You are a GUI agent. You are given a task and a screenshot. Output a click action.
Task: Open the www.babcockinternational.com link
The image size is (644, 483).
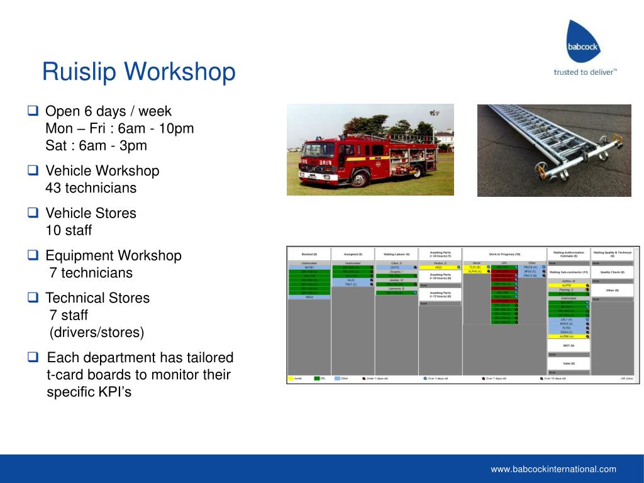click(553, 469)
